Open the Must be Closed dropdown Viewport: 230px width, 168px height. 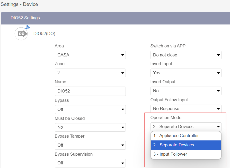click(x=90, y=127)
